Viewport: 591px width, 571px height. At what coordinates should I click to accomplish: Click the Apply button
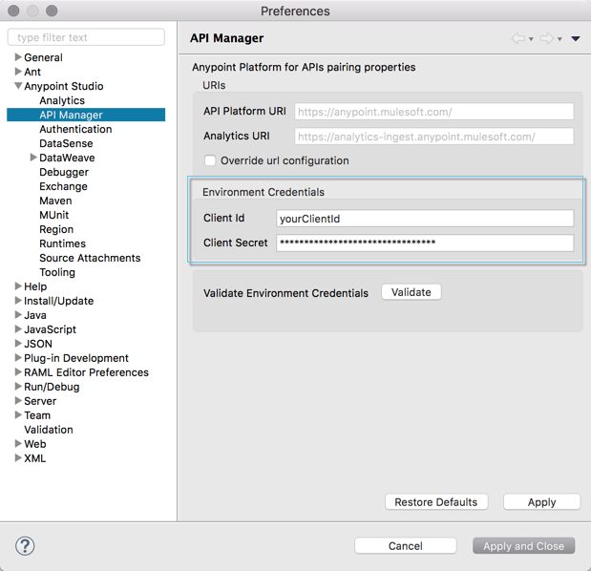tap(541, 502)
